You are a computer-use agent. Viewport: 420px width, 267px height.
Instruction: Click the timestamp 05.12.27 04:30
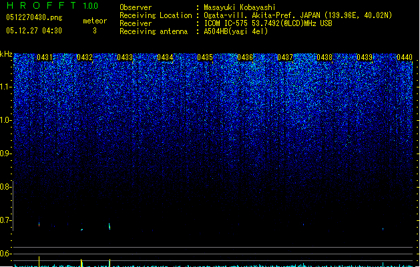tap(34, 31)
